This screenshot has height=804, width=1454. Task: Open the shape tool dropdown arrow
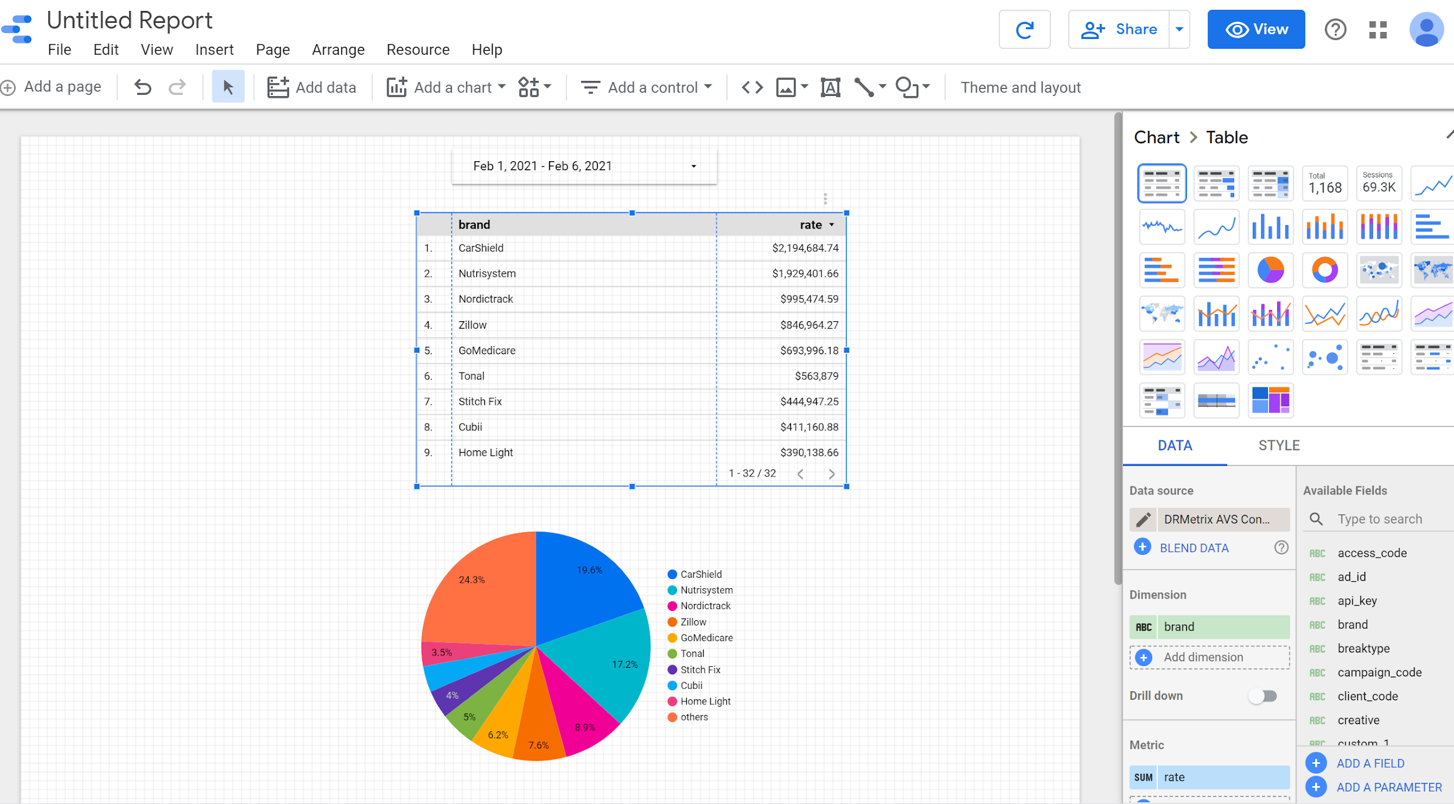[926, 87]
